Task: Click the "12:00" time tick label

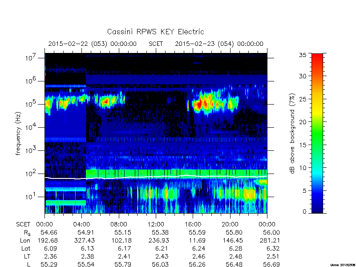Action: point(156,225)
